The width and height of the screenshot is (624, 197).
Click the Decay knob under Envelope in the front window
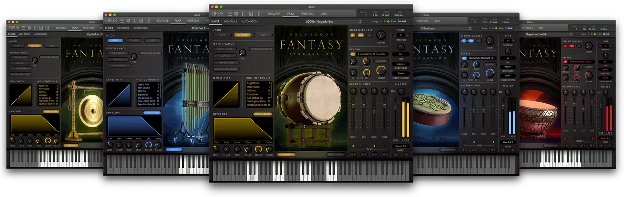point(248,148)
